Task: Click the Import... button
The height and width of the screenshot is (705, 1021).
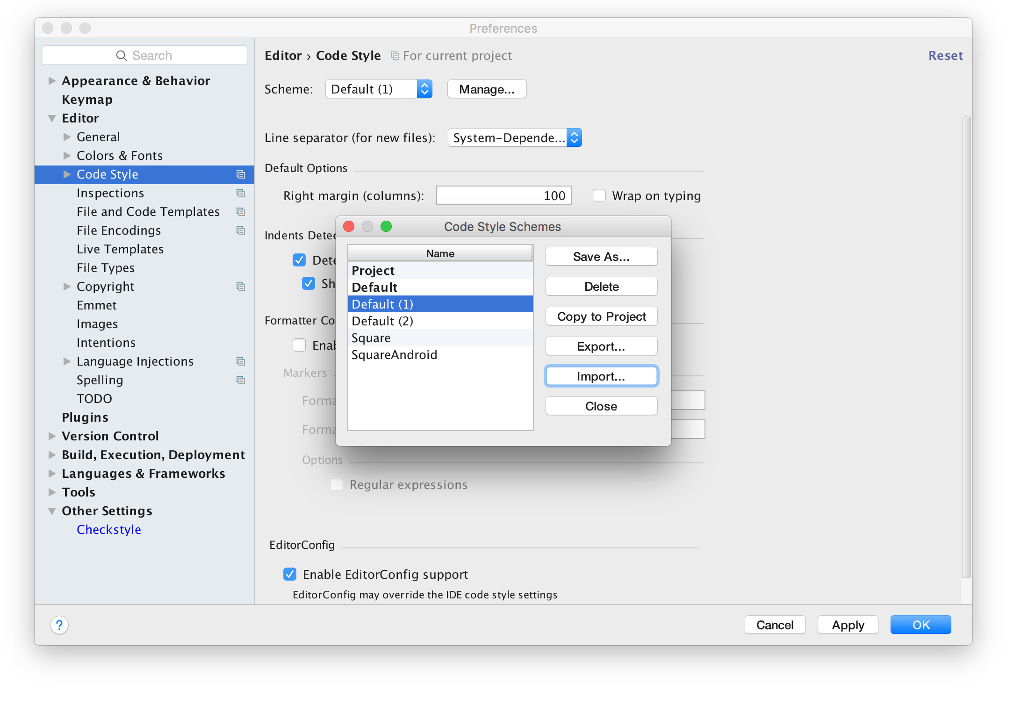Action: pyautogui.click(x=601, y=376)
